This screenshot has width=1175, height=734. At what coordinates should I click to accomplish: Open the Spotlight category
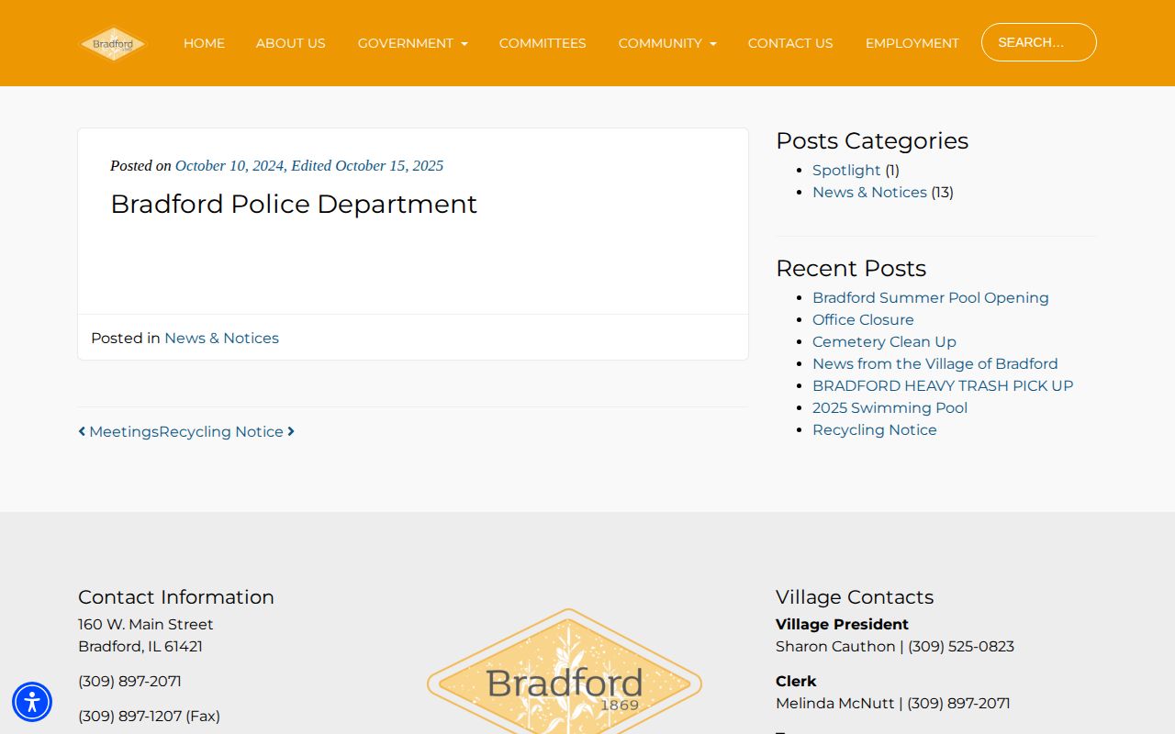click(846, 170)
